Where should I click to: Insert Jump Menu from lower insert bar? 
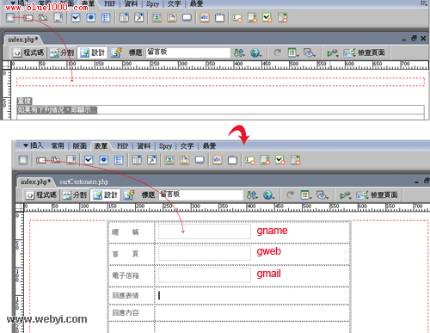tap(152, 160)
